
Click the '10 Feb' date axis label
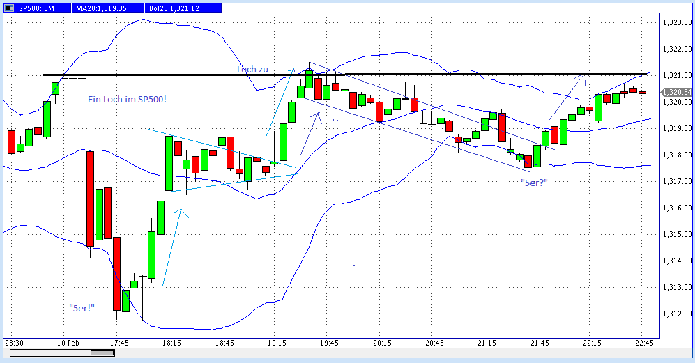coord(68,343)
